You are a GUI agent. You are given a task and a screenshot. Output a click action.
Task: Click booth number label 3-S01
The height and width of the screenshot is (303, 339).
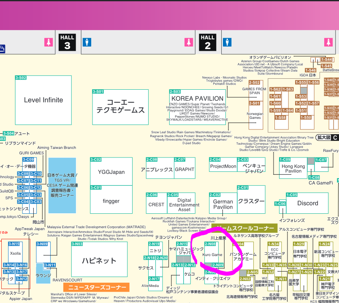click(98, 91)
